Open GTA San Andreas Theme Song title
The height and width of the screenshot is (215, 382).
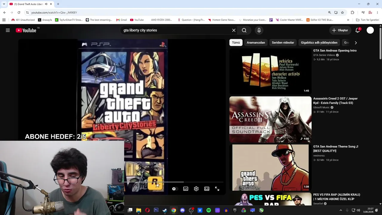click(336, 149)
